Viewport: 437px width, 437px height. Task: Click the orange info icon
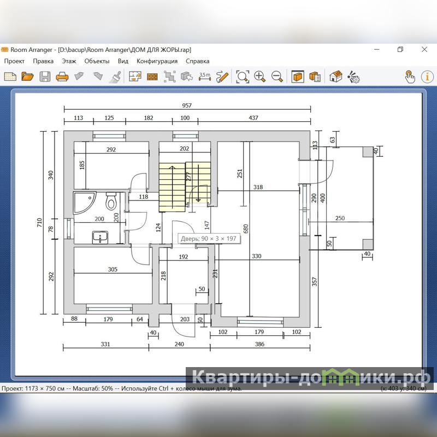(427, 76)
